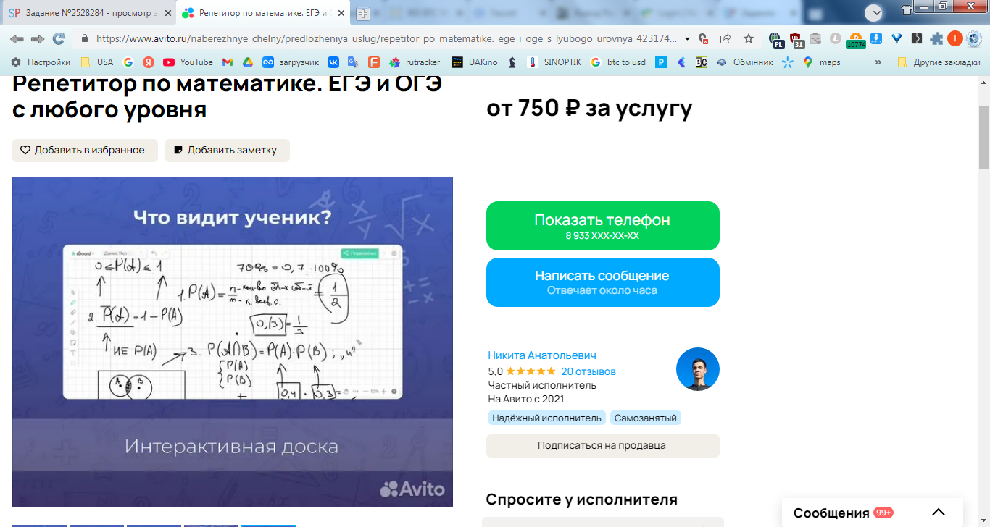Open Никита Анатольевич seller profile link
This screenshot has height=527, width=990.
click(542, 355)
